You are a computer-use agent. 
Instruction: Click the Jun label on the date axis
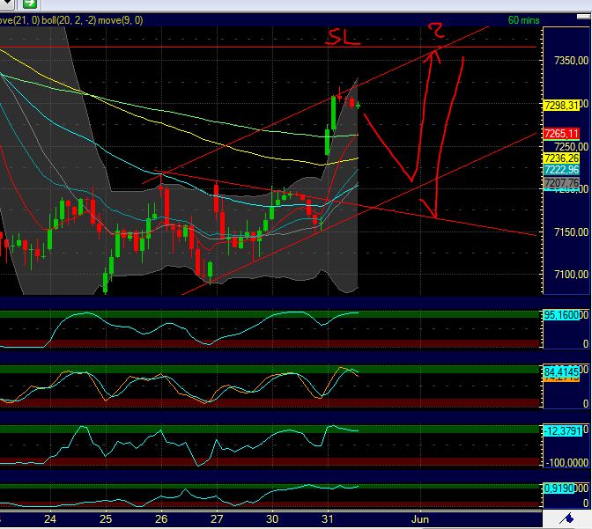(x=420, y=519)
